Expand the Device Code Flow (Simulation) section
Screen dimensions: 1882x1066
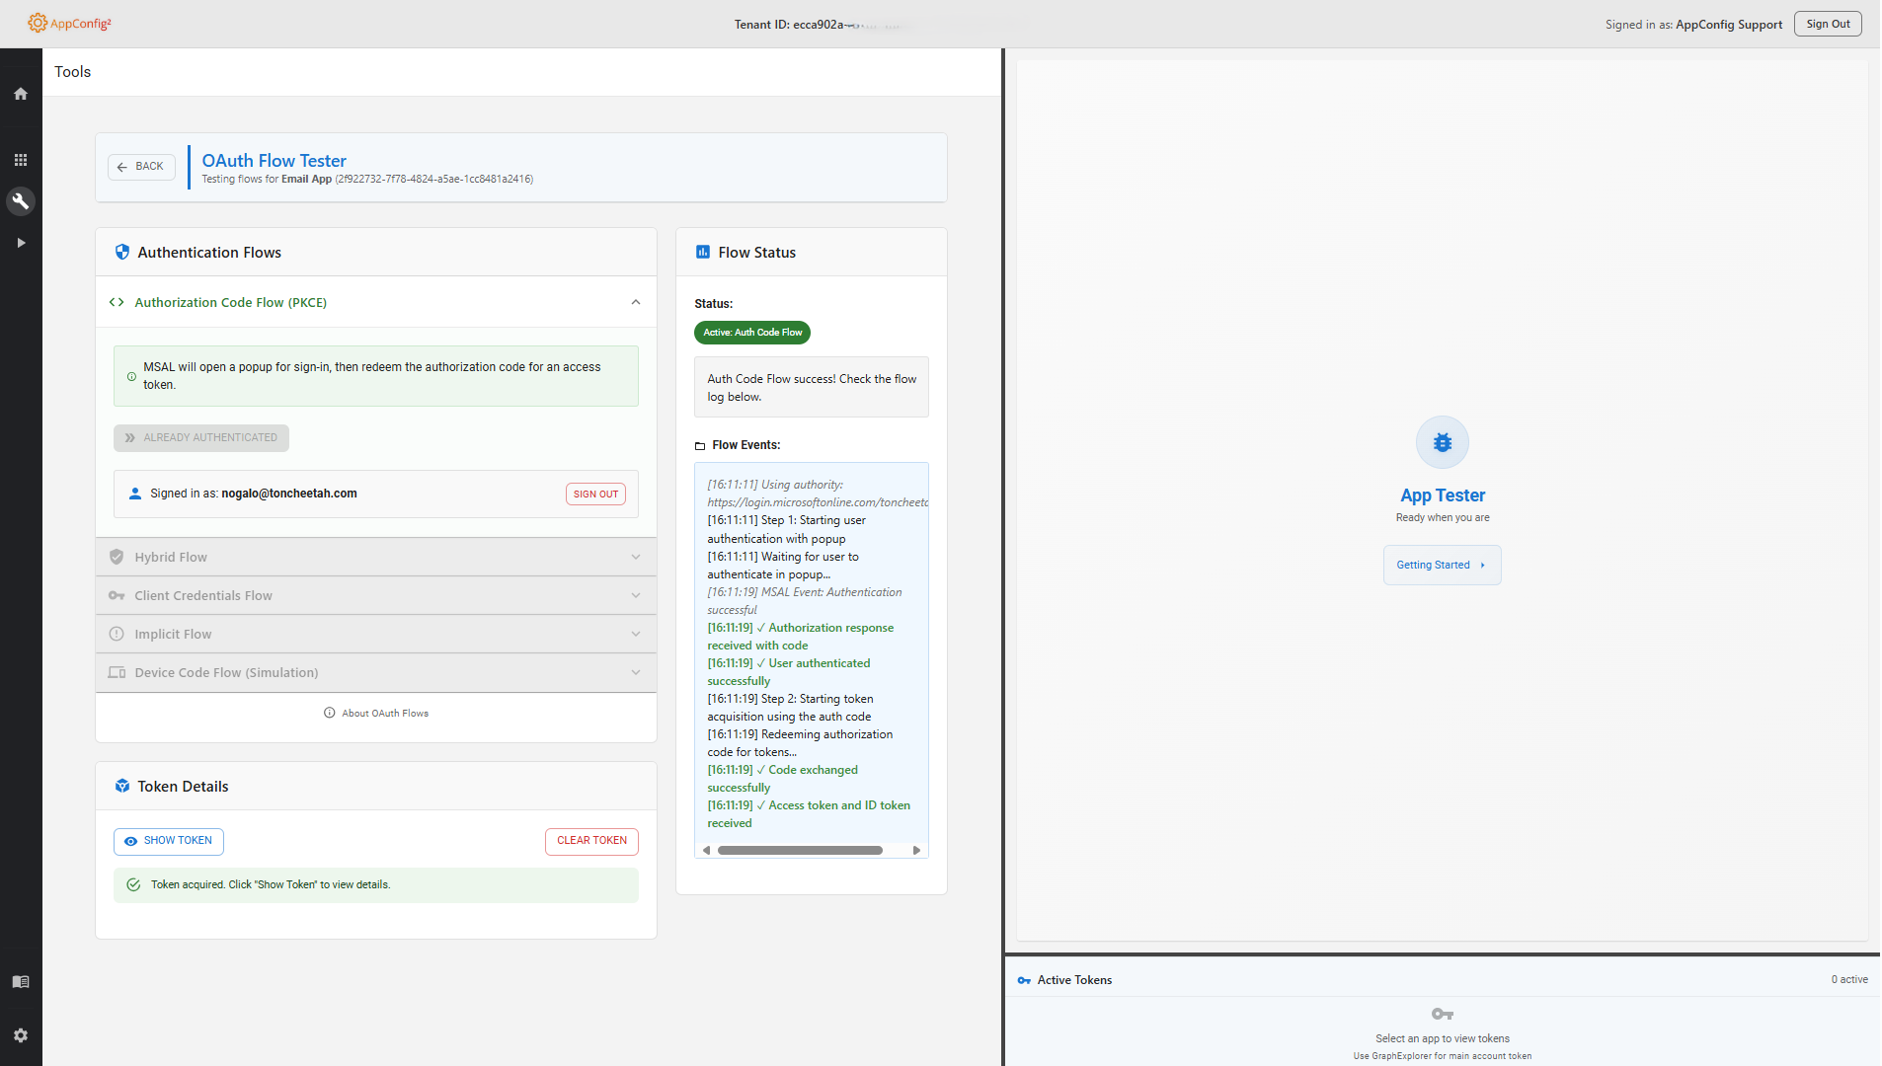coord(375,673)
